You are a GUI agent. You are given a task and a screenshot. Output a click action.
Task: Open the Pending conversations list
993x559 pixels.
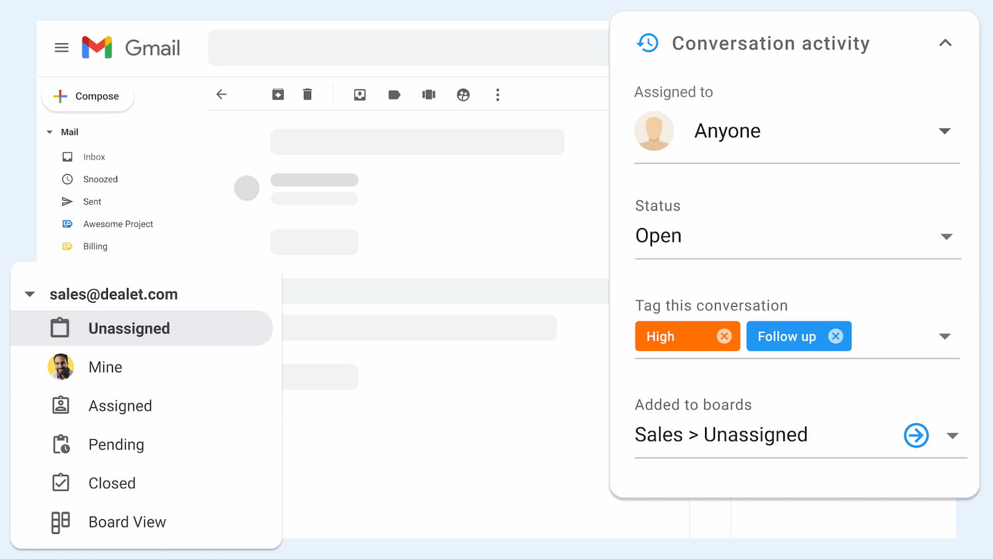[x=116, y=444]
